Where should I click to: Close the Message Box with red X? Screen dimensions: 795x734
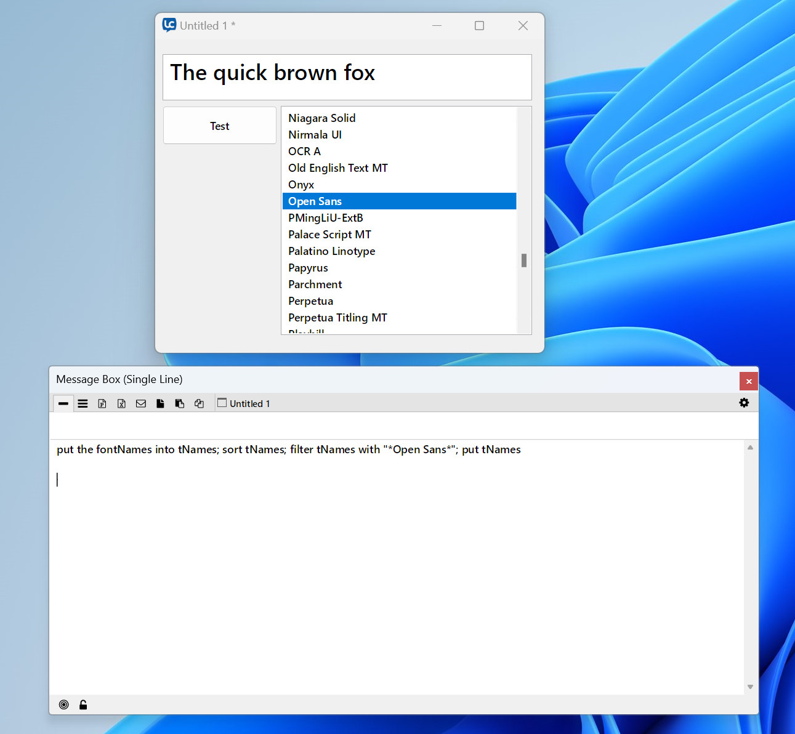tap(749, 381)
